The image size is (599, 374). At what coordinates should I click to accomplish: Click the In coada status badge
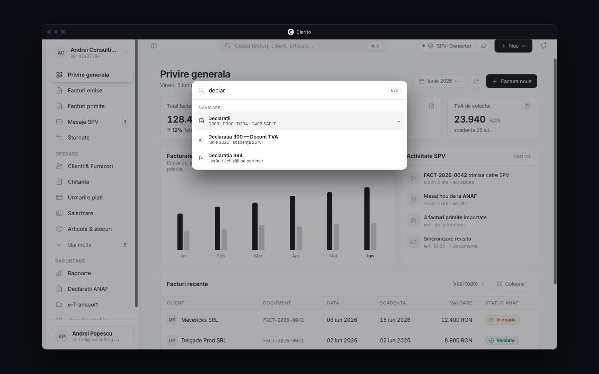click(502, 320)
